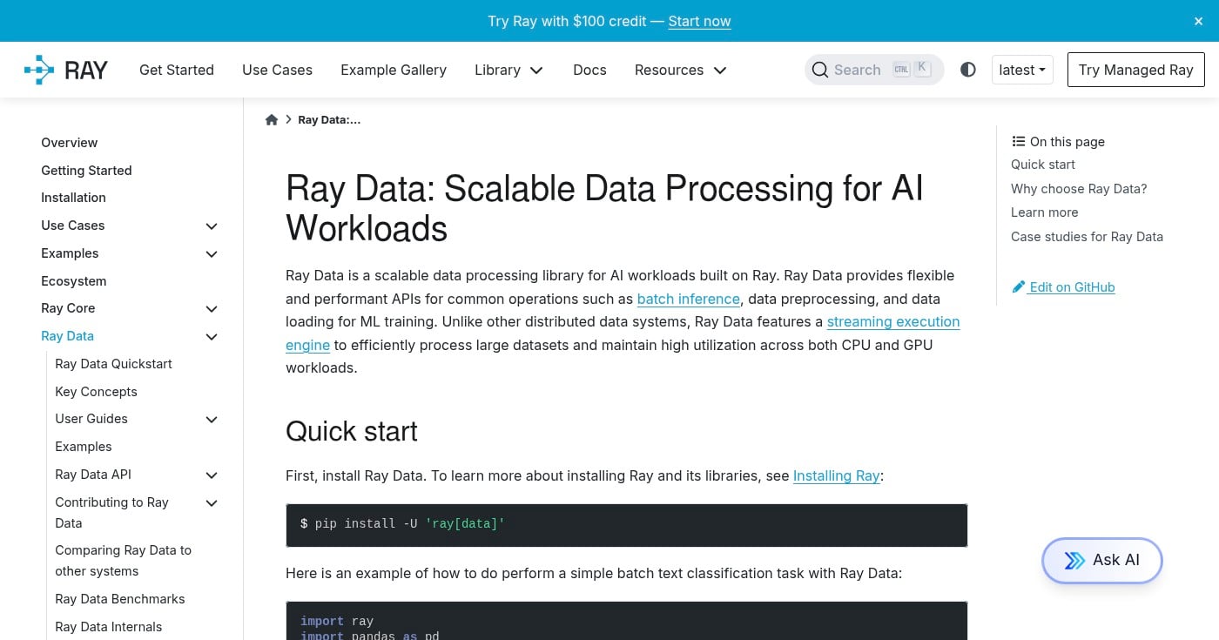
Task: Follow the Installing Ray link
Action: pyautogui.click(x=836, y=475)
